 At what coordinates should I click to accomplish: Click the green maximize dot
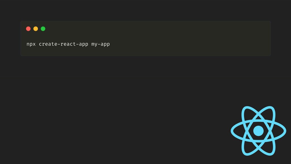click(43, 29)
